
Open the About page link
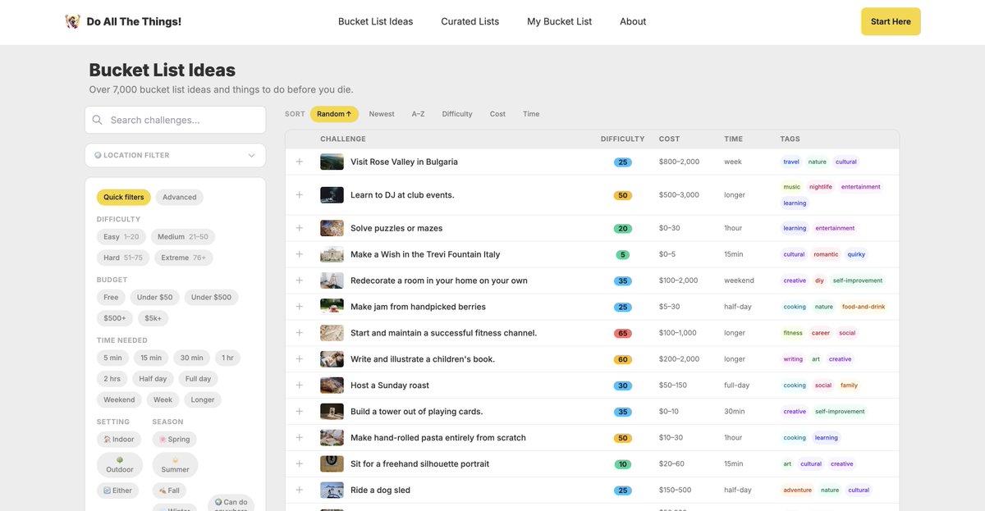tap(633, 21)
